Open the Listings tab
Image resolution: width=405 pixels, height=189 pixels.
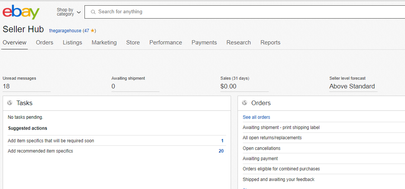click(72, 43)
